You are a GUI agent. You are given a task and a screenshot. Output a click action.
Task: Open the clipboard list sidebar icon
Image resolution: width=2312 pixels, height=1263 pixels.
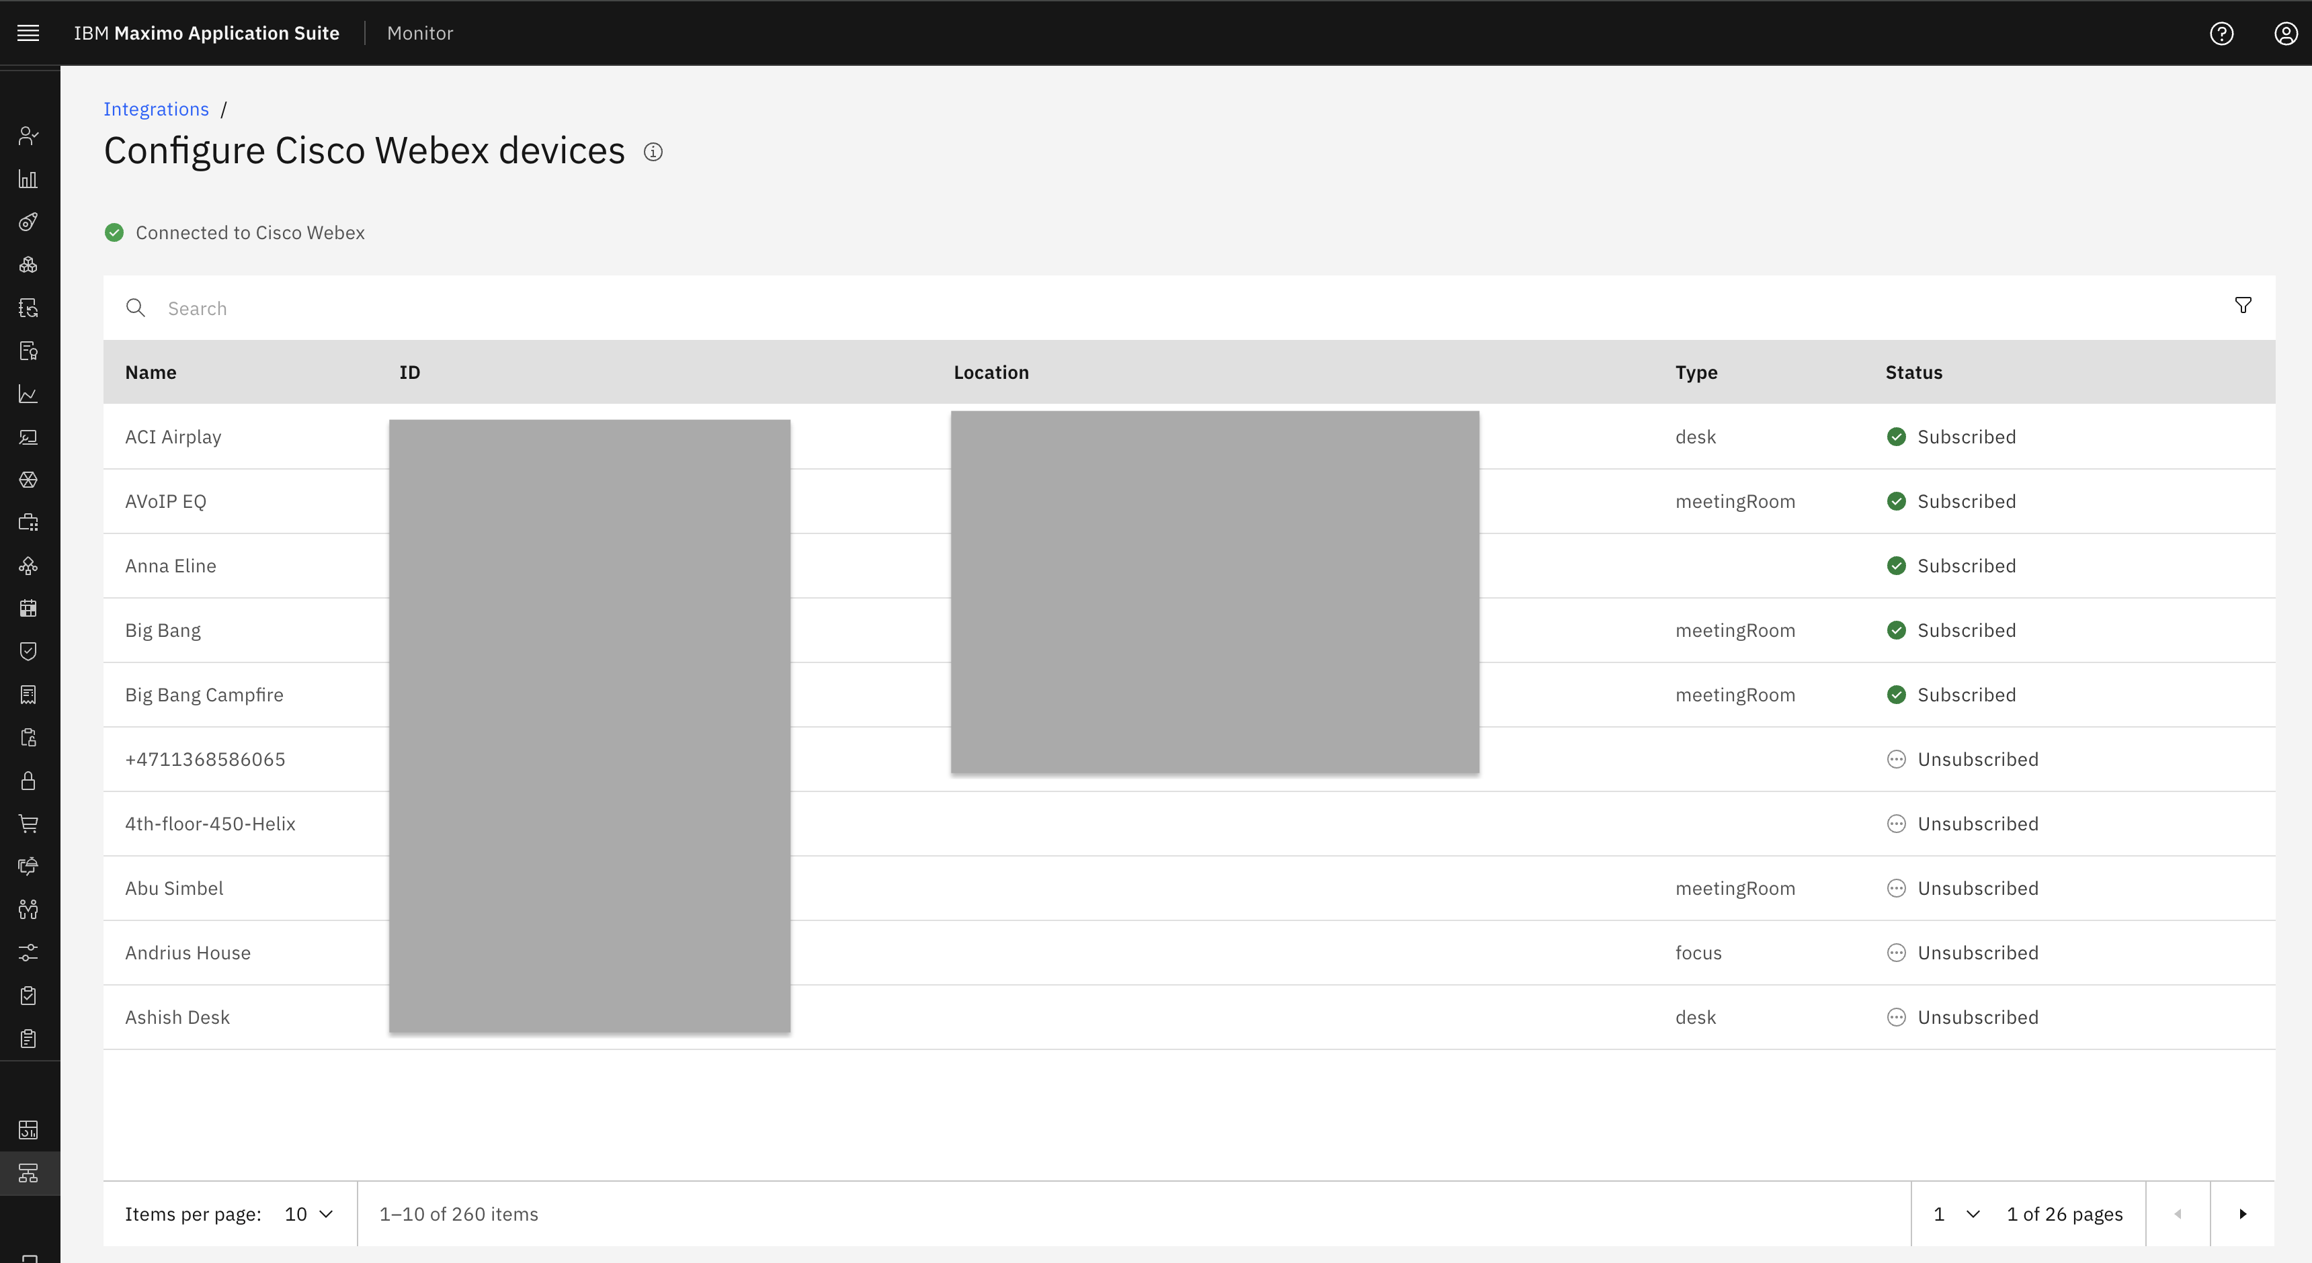pyautogui.click(x=29, y=1039)
